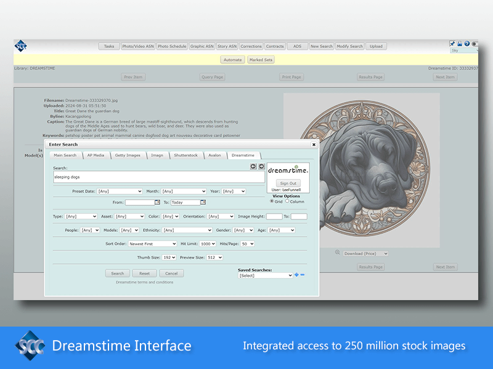Select the Column view option

coord(287,202)
